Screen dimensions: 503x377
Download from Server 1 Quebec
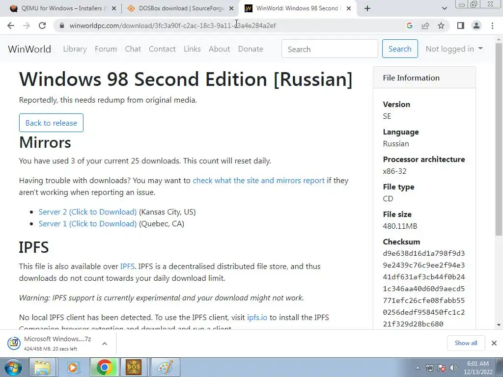pos(87,224)
